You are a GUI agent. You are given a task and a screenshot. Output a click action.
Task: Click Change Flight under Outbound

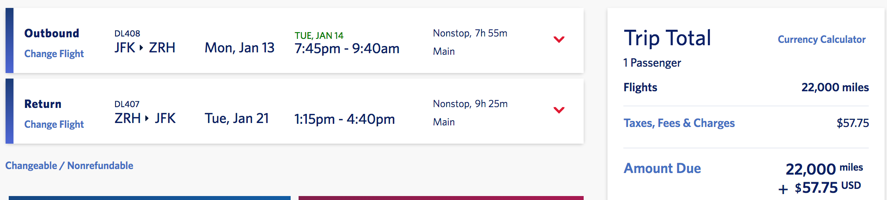pyautogui.click(x=54, y=54)
